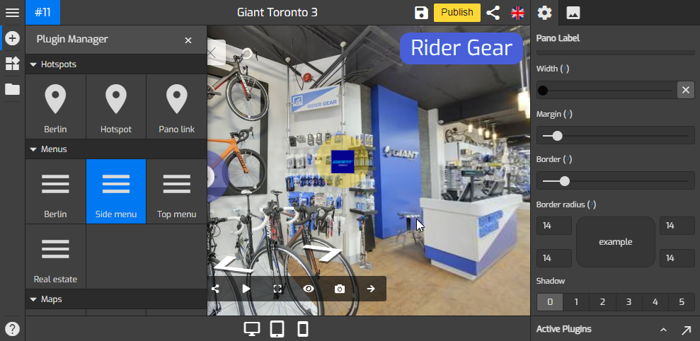The height and width of the screenshot is (341, 700).
Task: Select the Side menu plugin
Action: pos(116,192)
